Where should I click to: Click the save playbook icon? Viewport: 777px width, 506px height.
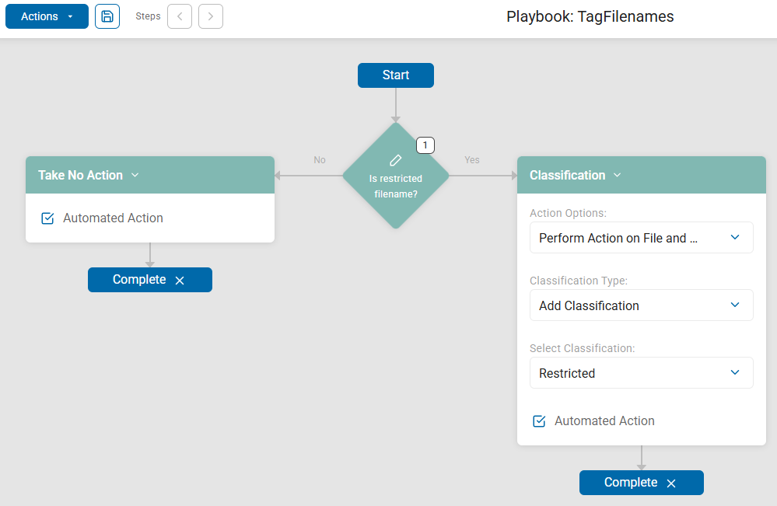coord(107,16)
